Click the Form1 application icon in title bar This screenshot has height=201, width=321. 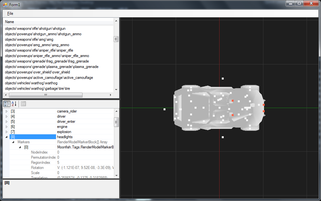pos(5,4)
